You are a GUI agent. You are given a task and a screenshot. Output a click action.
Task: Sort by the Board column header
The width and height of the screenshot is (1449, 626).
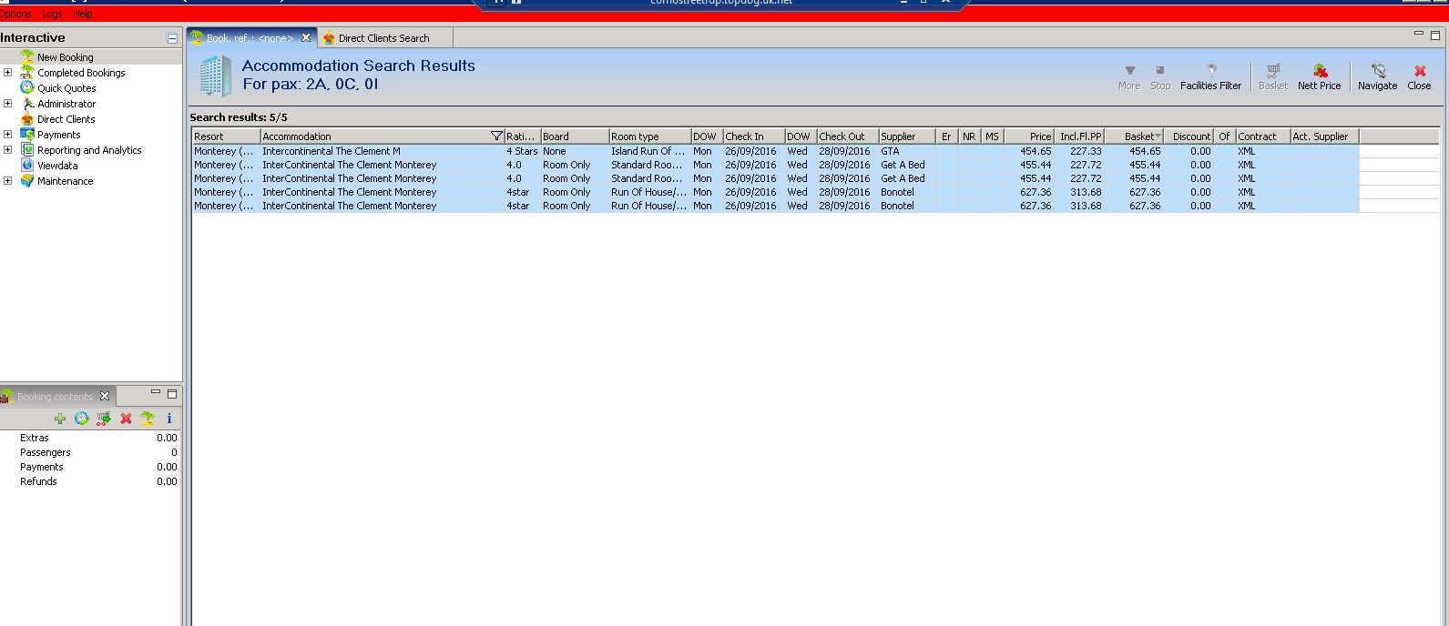(575, 136)
